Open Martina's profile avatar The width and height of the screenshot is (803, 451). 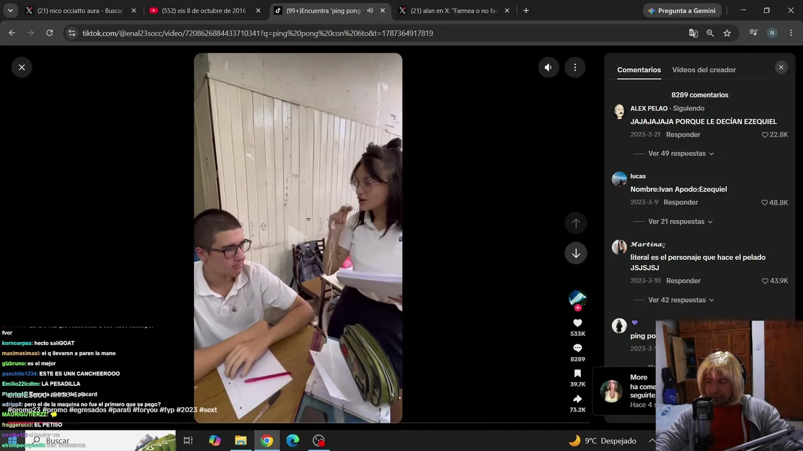click(619, 247)
